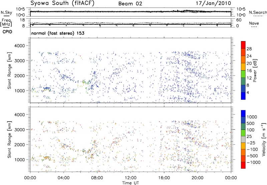Pick the grey -25 to 25 Velocity colorbar segment
This screenshot has height=185, width=267.
pos(243,139)
